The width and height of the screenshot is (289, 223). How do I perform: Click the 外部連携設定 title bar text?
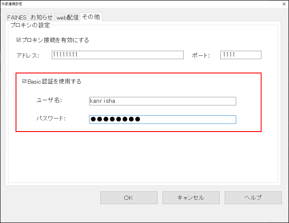[x=13, y=4]
